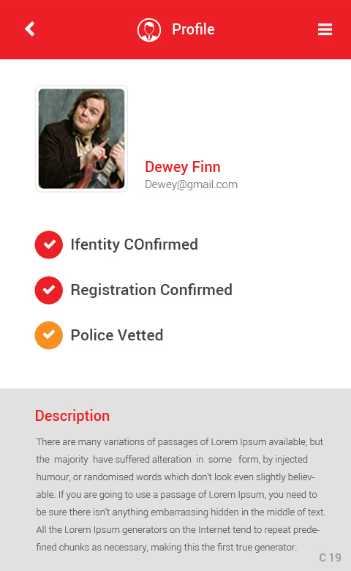Click the profile avatar icon in header
Image resolution: width=351 pixels, height=571 pixels.
click(x=149, y=30)
